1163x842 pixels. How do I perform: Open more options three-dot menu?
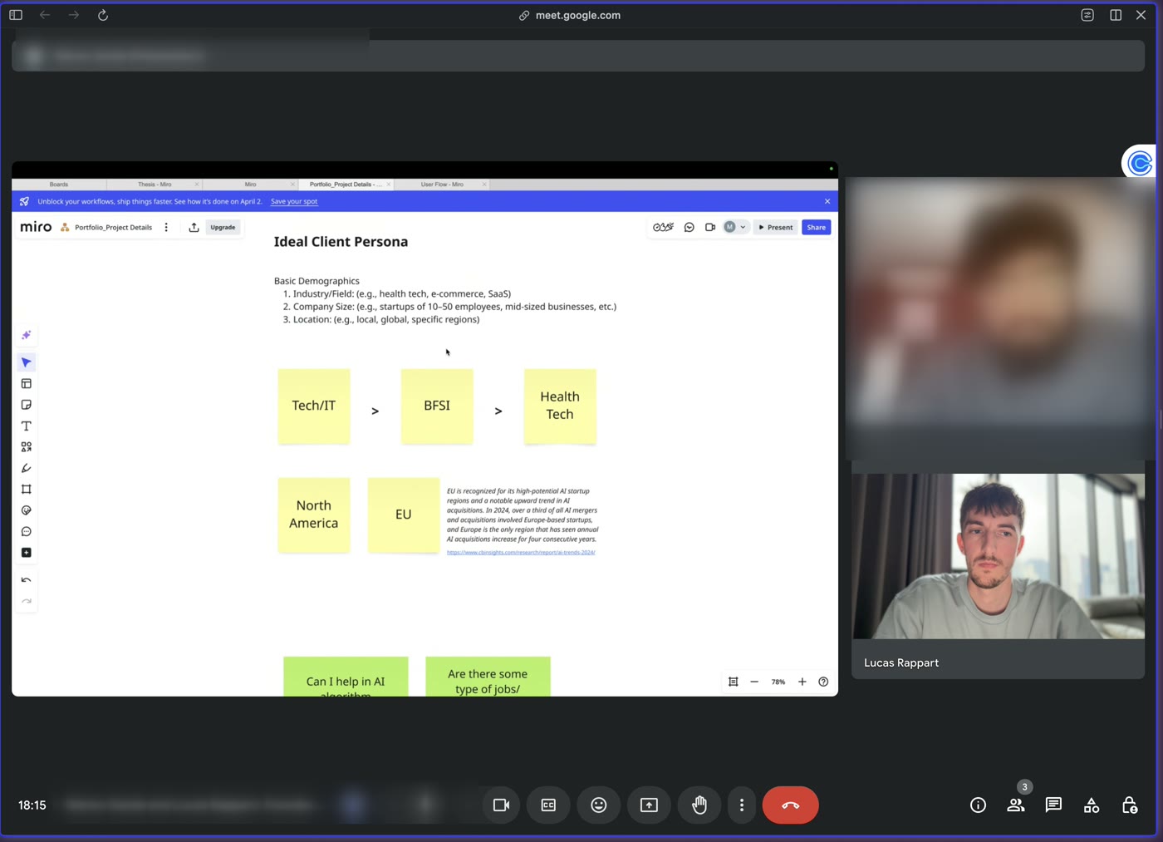pyautogui.click(x=742, y=805)
